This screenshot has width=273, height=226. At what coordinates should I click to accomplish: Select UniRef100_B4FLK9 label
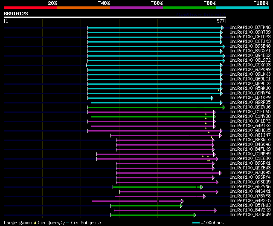coord(250,149)
